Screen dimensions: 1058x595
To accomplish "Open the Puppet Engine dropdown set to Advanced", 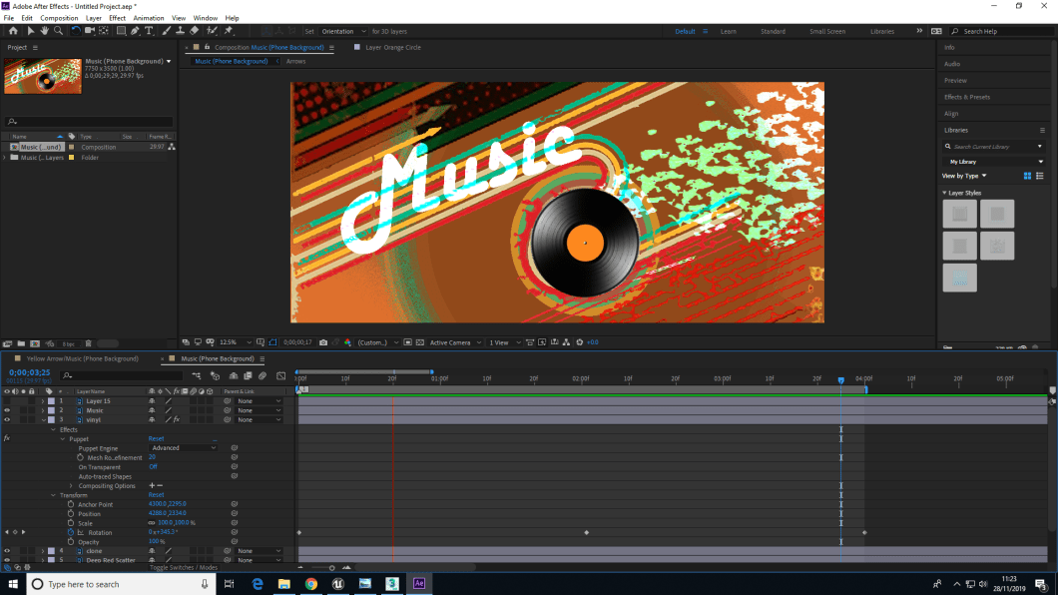I will coord(182,447).
